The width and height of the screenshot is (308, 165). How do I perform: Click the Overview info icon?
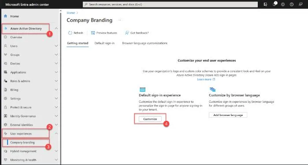(x=5, y=37)
